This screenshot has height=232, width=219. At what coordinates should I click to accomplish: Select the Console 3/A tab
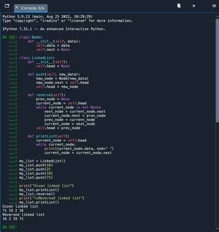[31, 8]
